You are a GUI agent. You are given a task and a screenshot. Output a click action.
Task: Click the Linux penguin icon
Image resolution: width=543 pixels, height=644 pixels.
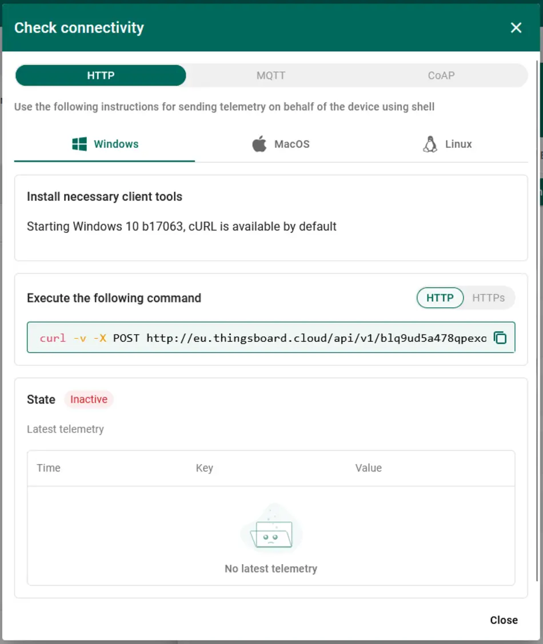(x=430, y=144)
